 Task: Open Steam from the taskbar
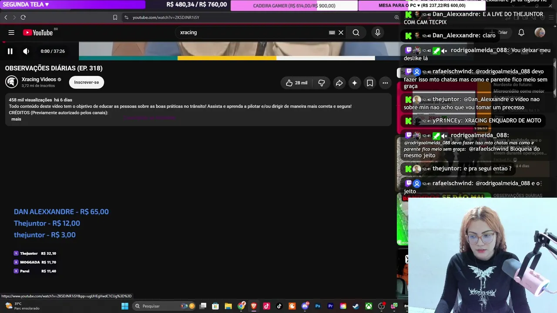356,306
